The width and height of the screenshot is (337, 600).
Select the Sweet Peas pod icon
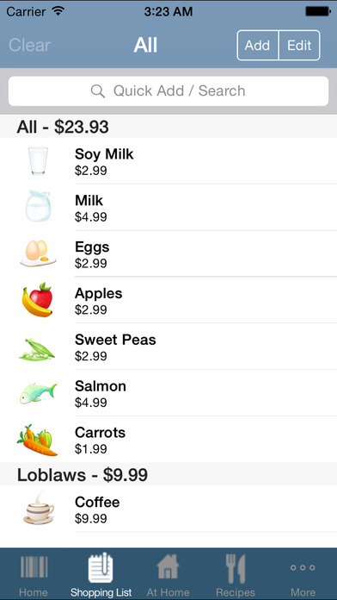(x=37, y=348)
